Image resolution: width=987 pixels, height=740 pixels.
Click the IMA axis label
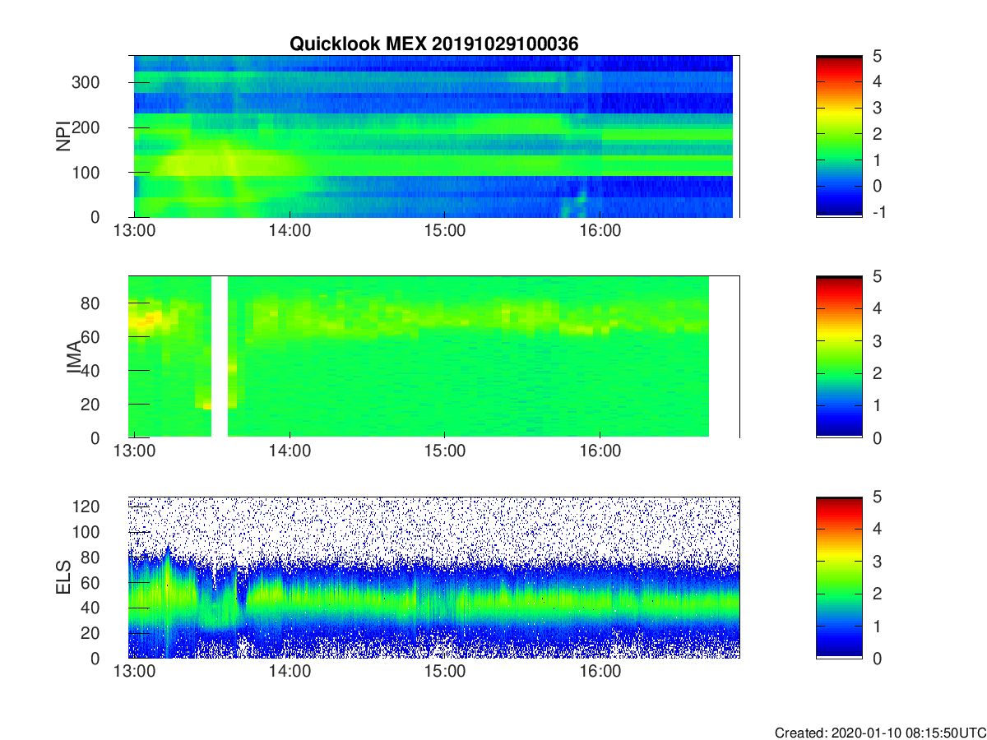(74, 357)
